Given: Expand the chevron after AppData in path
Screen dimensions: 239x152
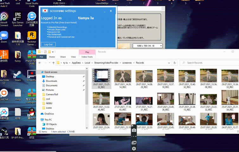Looking at the screenshot, I should tap(82, 63).
